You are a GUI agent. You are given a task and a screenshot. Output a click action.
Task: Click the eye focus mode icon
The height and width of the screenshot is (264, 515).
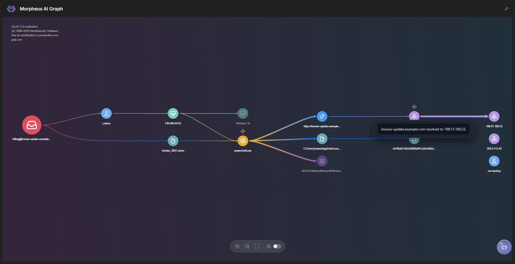[x=269, y=246]
